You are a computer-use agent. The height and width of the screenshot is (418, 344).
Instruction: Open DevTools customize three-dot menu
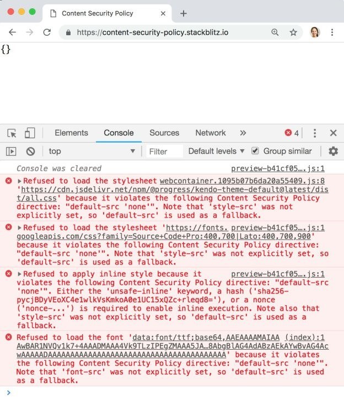[315, 133]
